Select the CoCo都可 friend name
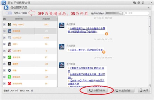Viewport: 154px width, 100px height. (x=17, y=51)
